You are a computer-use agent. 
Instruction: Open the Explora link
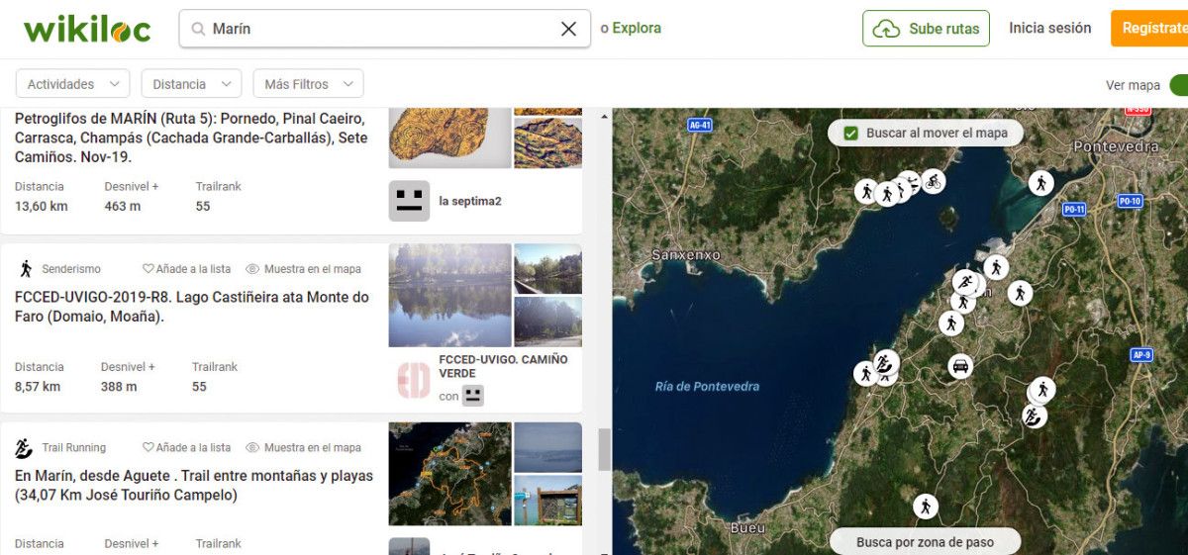[637, 29]
